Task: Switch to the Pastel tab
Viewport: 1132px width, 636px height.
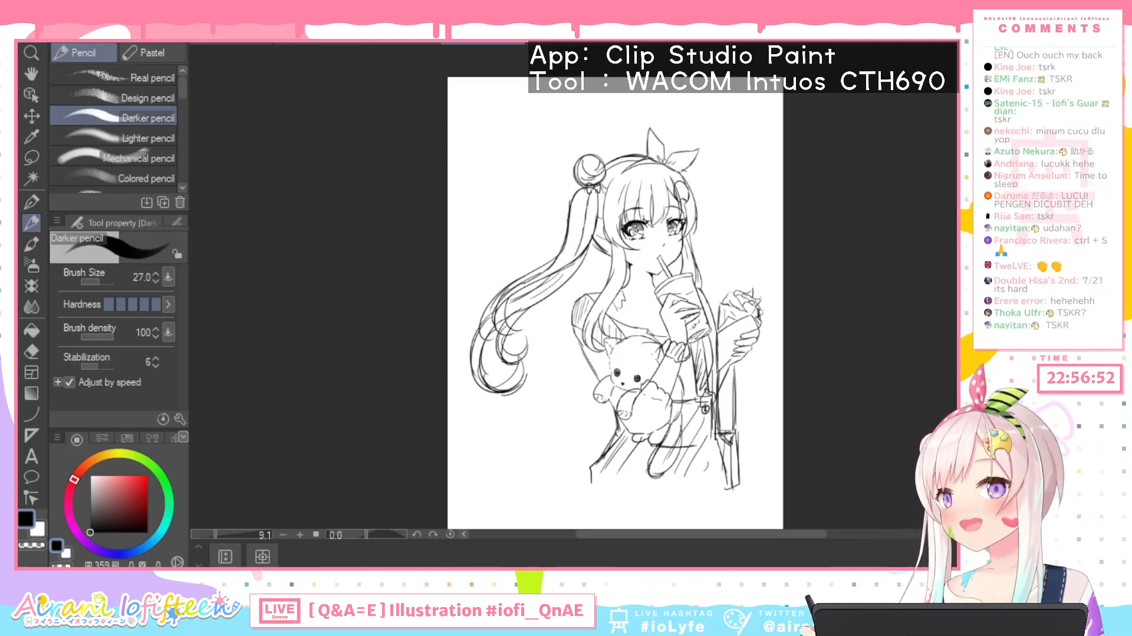Action: point(152,53)
